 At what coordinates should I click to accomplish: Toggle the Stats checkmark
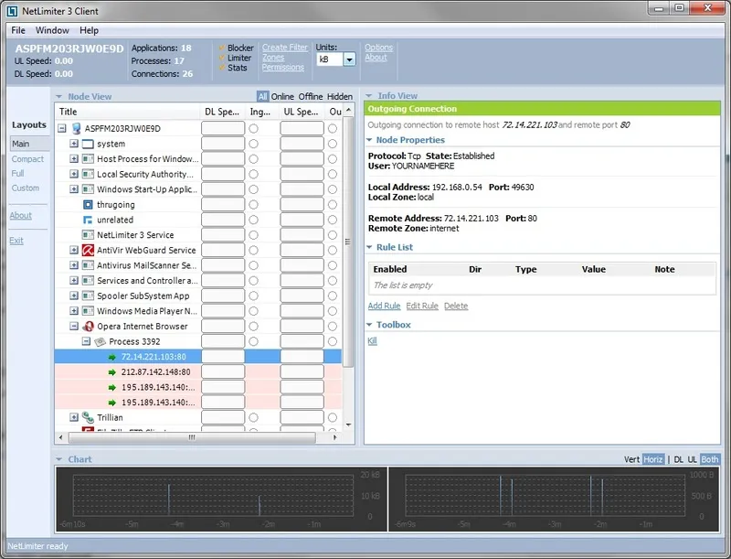(222, 68)
